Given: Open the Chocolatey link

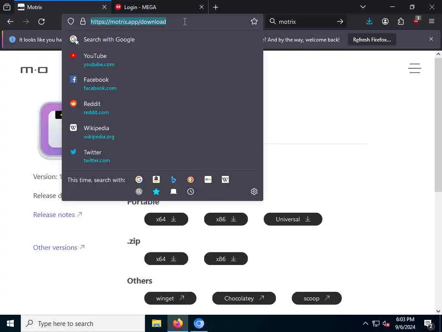Looking at the screenshot, I should point(244,298).
